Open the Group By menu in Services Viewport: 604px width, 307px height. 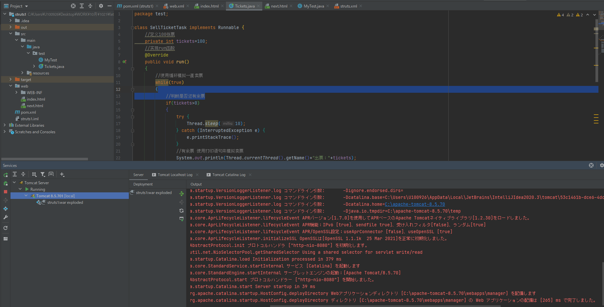[34, 174]
